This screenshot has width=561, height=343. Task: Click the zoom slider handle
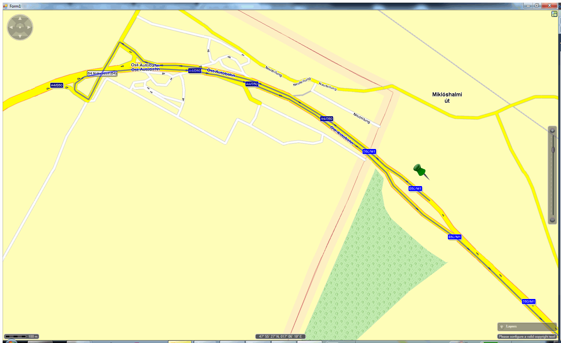[553, 150]
